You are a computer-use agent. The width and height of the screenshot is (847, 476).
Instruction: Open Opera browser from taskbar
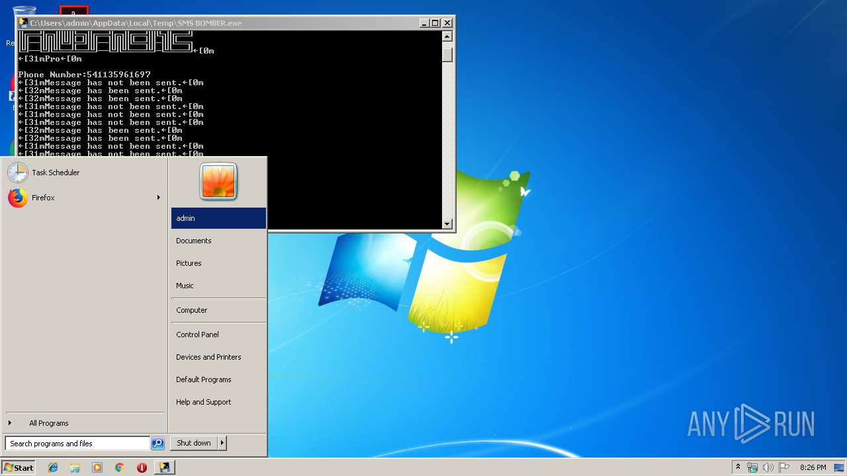tap(142, 467)
